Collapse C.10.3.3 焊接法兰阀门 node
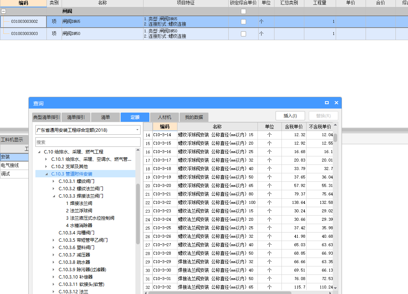 pyautogui.click(x=54, y=196)
